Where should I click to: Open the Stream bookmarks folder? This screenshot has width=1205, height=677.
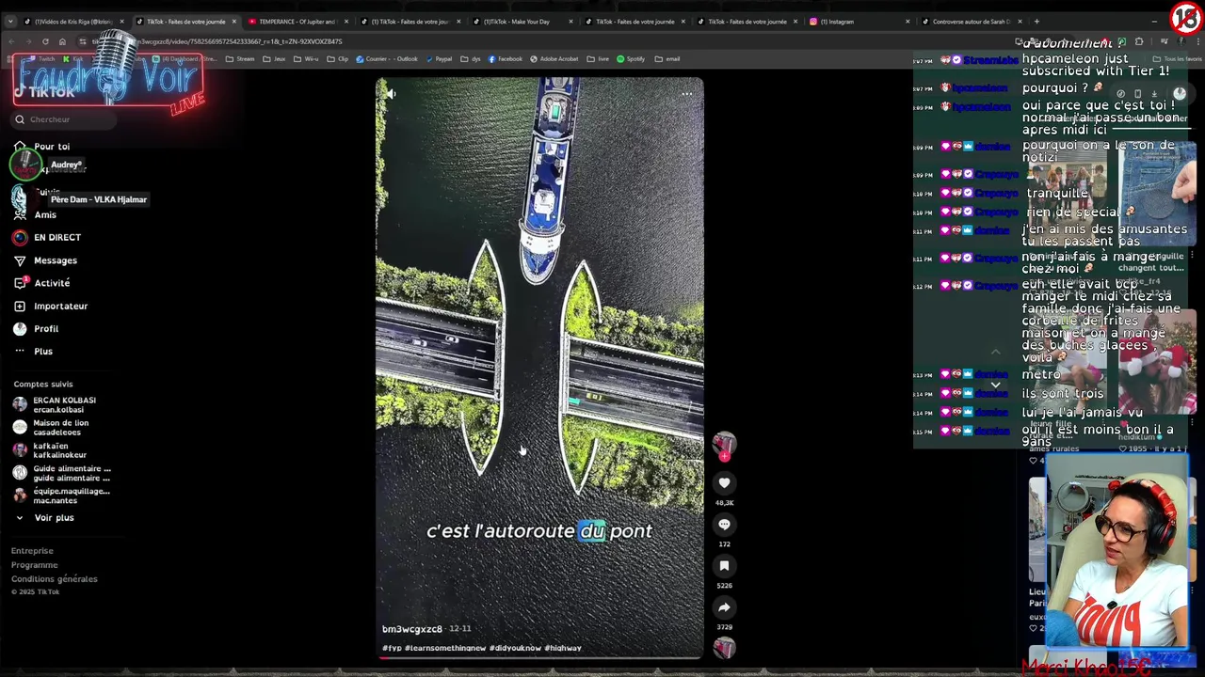(240, 59)
